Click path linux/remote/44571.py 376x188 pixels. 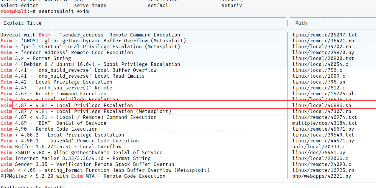click(323, 141)
